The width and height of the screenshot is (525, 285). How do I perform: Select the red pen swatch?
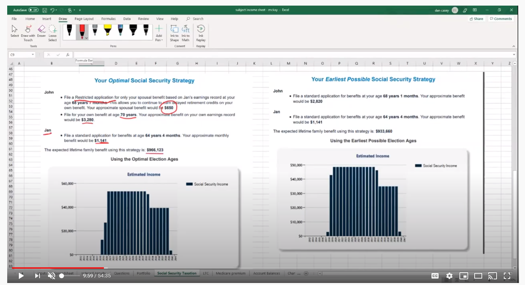pyautogui.click(x=82, y=30)
